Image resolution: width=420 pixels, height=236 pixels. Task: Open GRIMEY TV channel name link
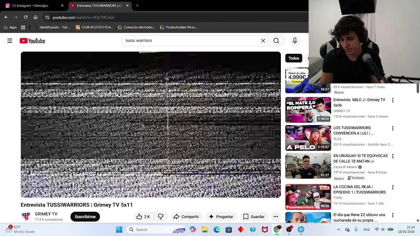pyautogui.click(x=46, y=214)
